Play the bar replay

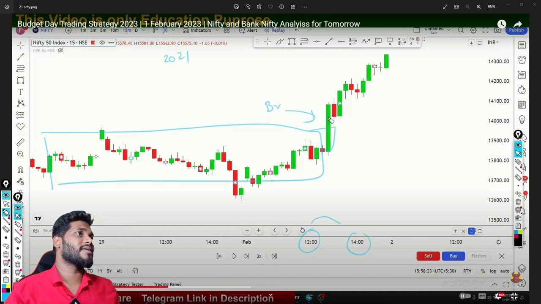coord(234,256)
